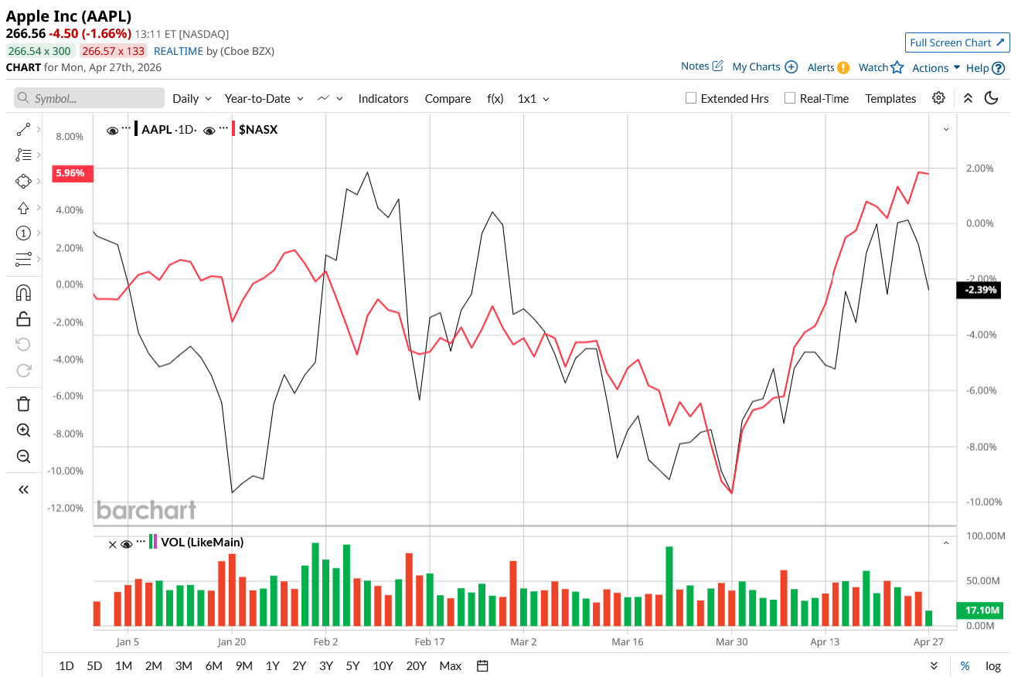
Task: Enable the Extended Hrs checkbox
Action: [x=692, y=98]
